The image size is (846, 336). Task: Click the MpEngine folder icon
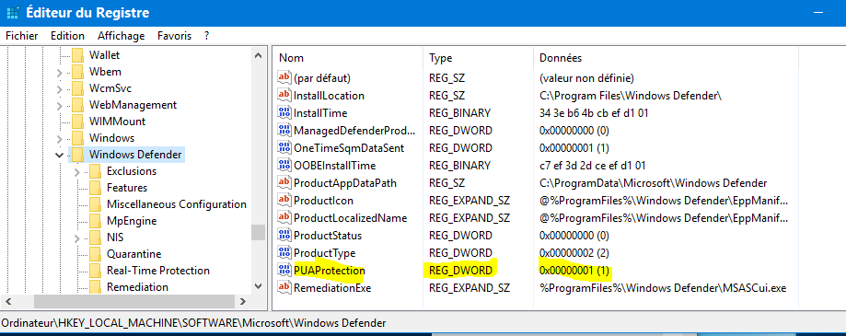tap(96, 221)
